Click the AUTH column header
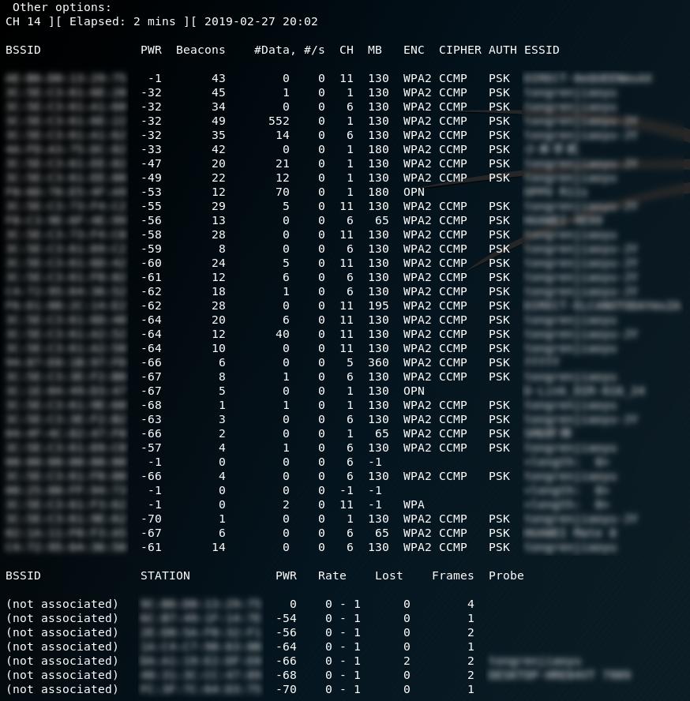 503,50
